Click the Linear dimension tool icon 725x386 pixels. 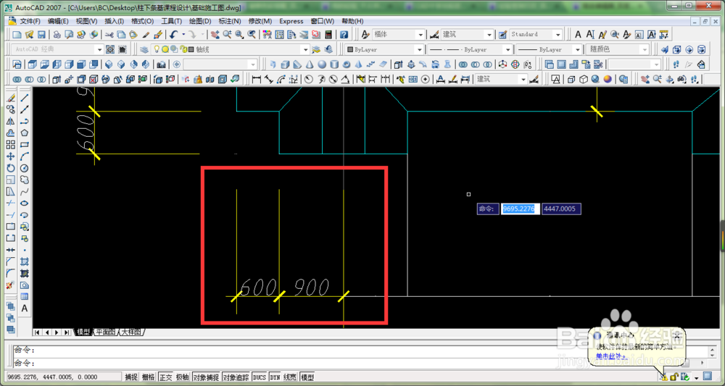click(x=255, y=80)
